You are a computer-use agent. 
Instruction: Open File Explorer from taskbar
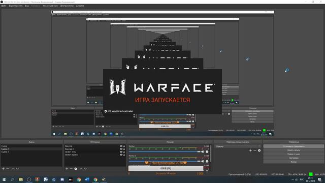[21, 179]
